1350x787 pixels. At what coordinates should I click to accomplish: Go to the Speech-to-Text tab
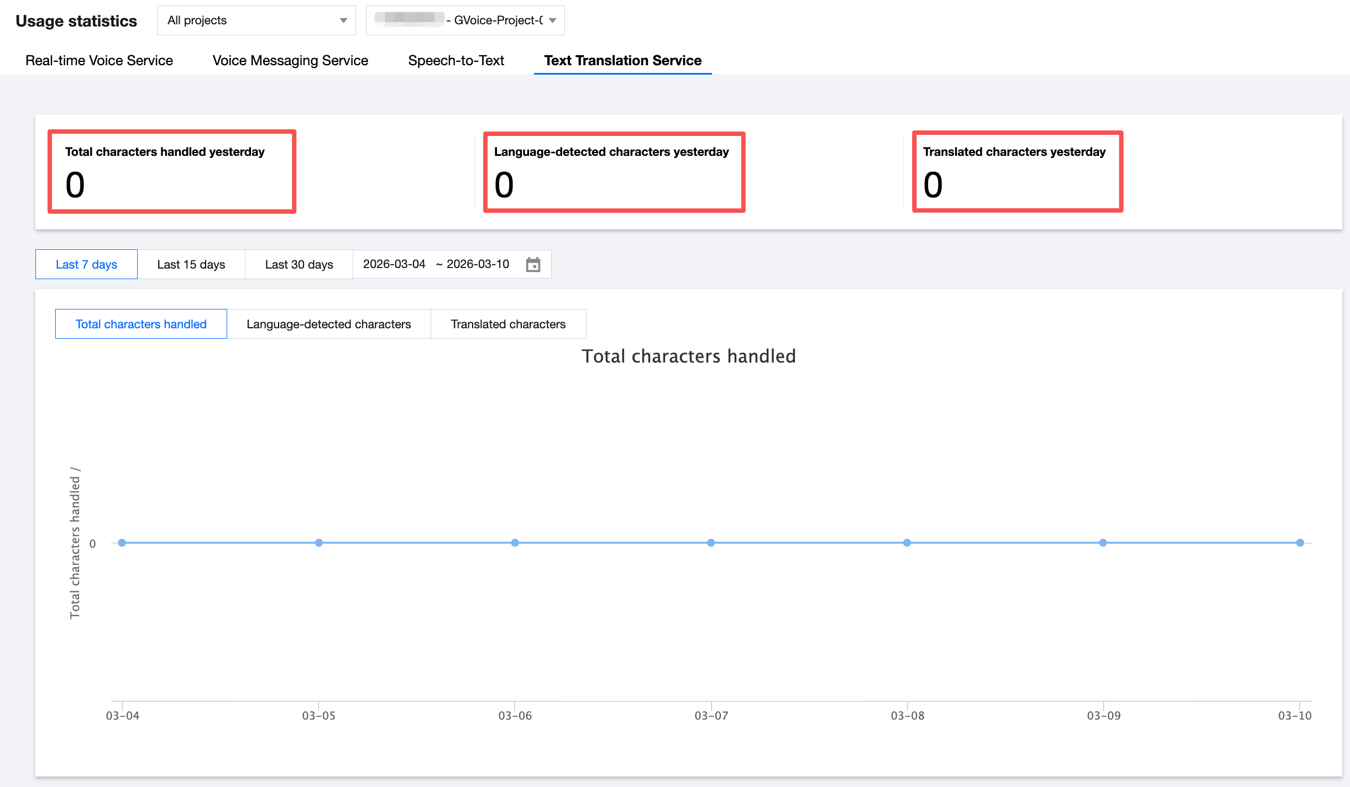tap(456, 60)
